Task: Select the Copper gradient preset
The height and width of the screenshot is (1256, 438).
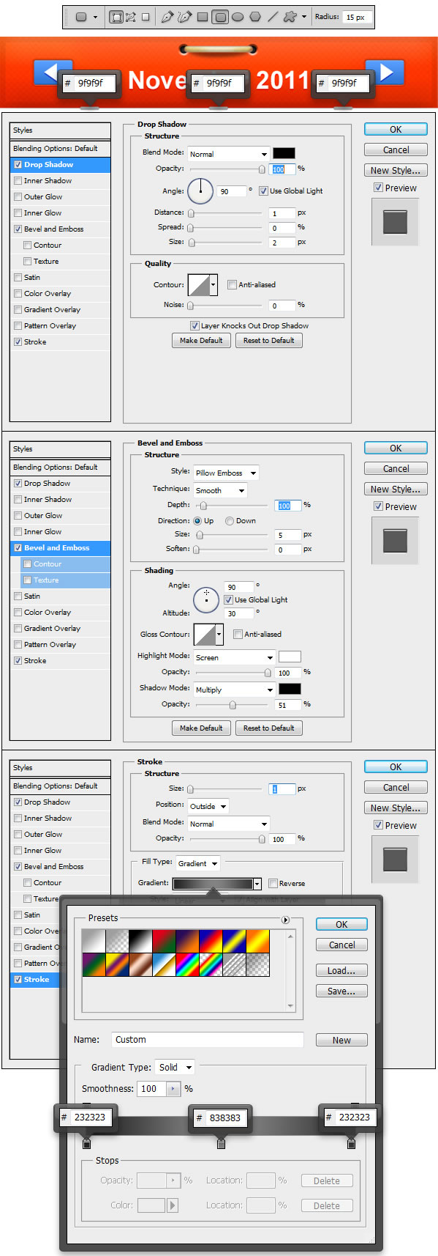Action: click(x=140, y=965)
